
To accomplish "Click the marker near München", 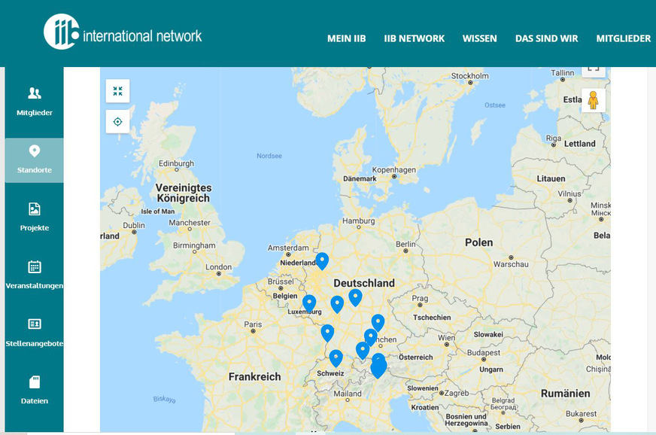I will pos(370,336).
